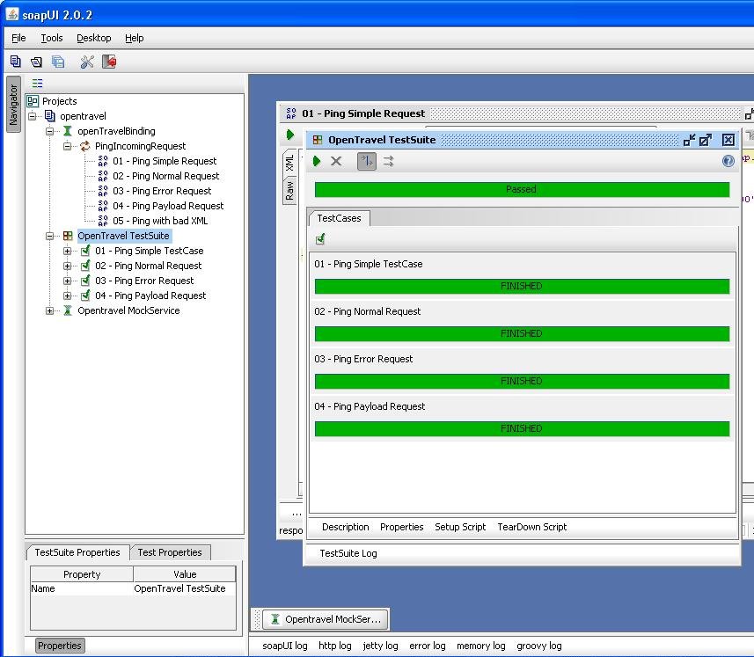754x657 pixels.
Task: Expand 03 - Ping Error Request test case node
Action: [68, 281]
